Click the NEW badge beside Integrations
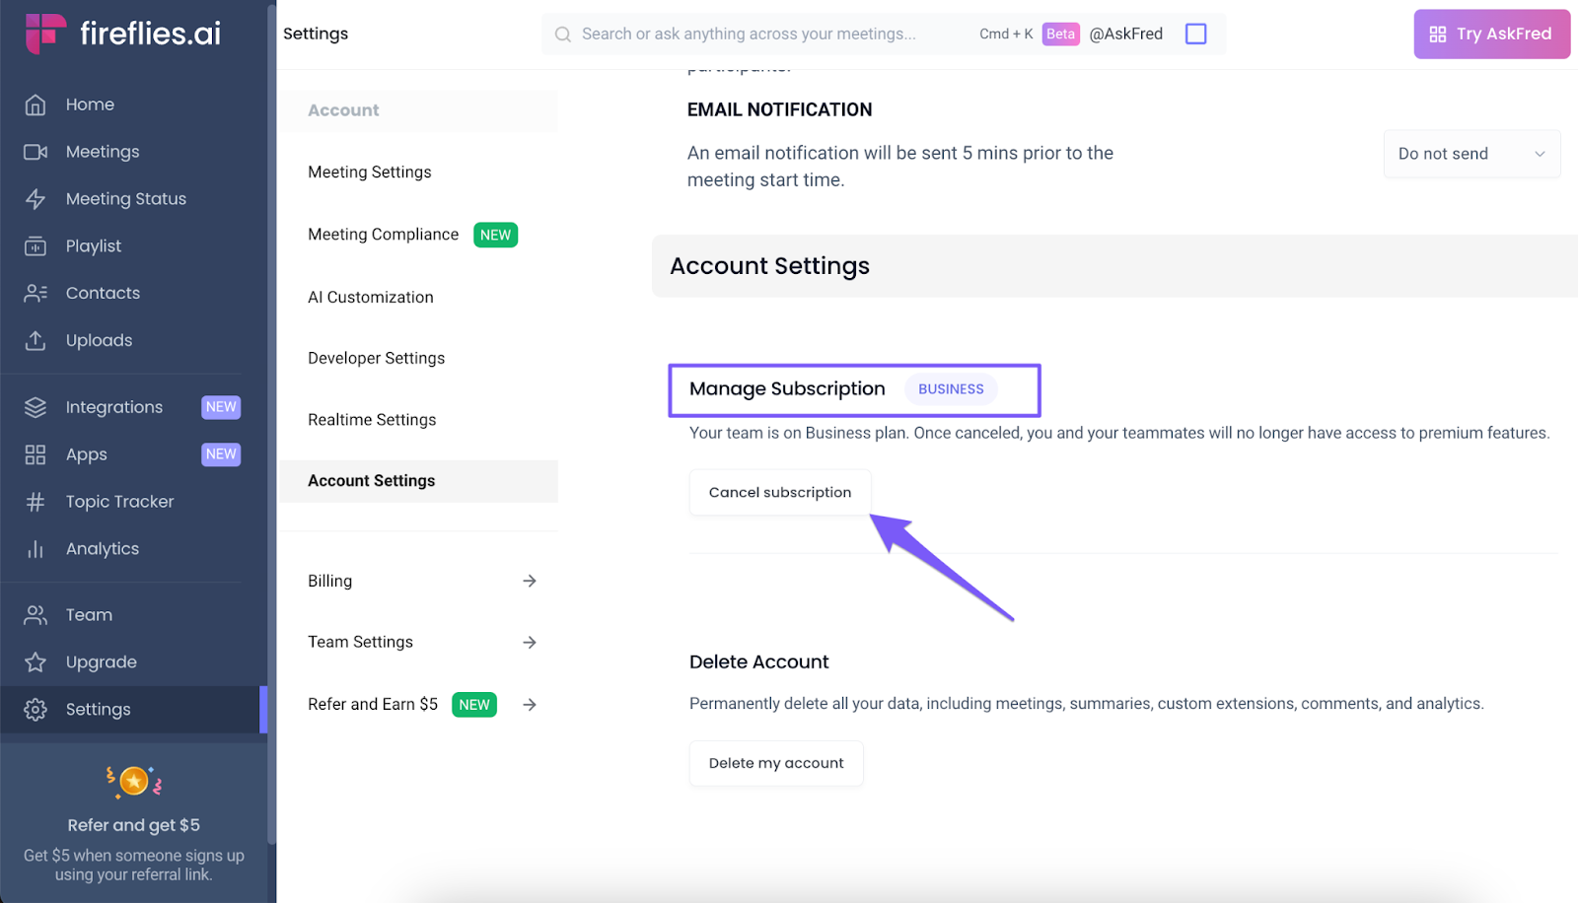This screenshot has height=903, width=1578. pos(221,407)
